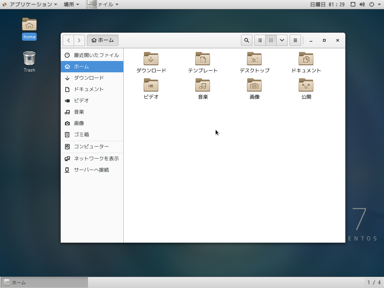Click the display icon in top bar
Image resolution: width=384 pixels, height=288 pixels.
click(x=353, y=4)
